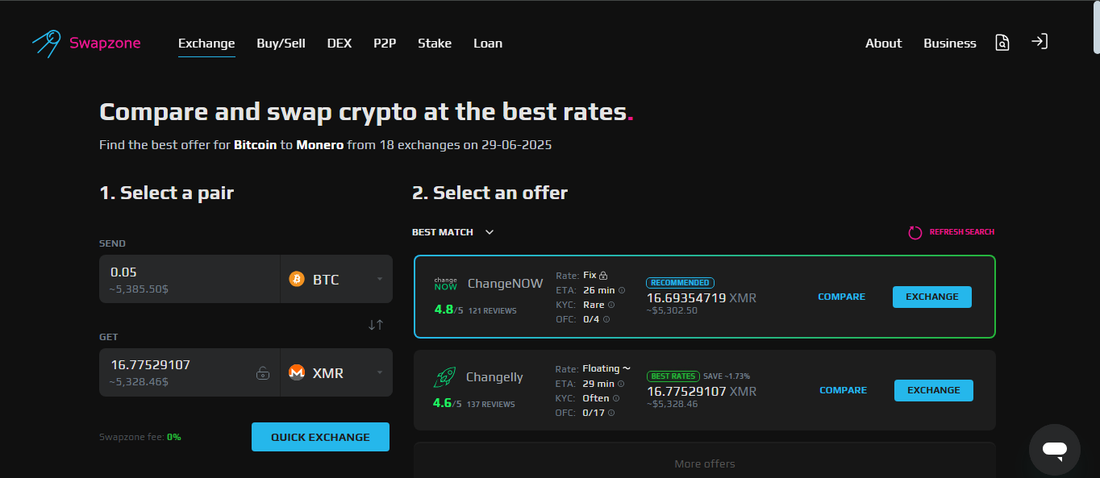Click the 16.69354719 XMR amount
This screenshot has width=1100, height=478.
pyautogui.click(x=701, y=298)
